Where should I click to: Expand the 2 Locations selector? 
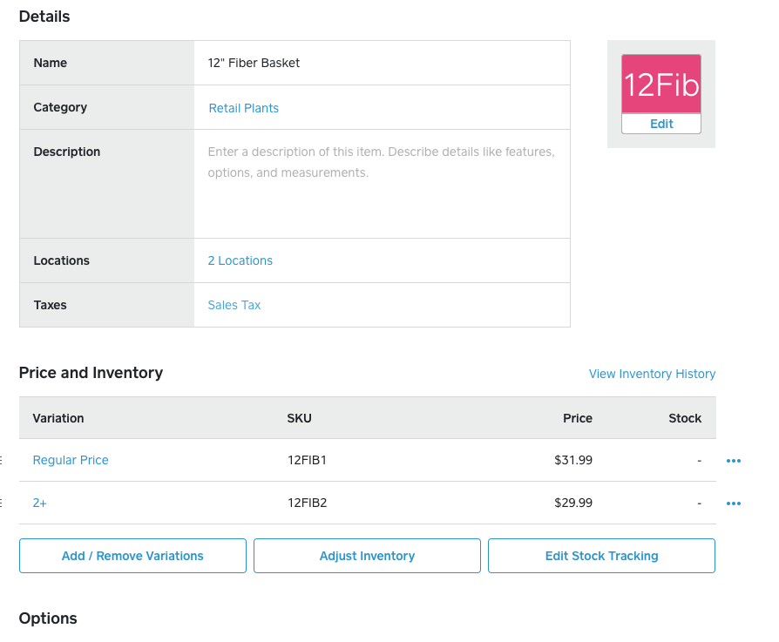tap(240, 260)
